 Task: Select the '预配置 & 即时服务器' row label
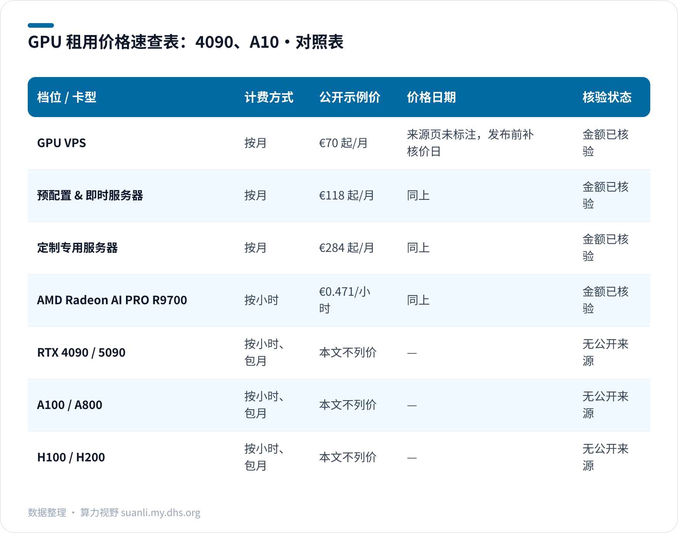pyautogui.click(x=90, y=195)
